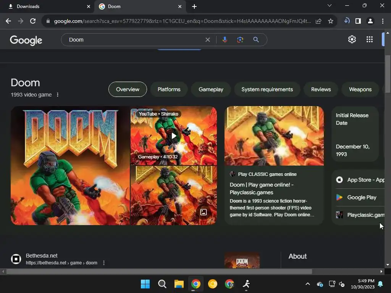Show hidden system tray icons
391x293 pixels.
[308, 284]
